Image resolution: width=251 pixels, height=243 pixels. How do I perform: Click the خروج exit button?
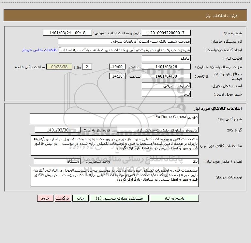pos(45,198)
